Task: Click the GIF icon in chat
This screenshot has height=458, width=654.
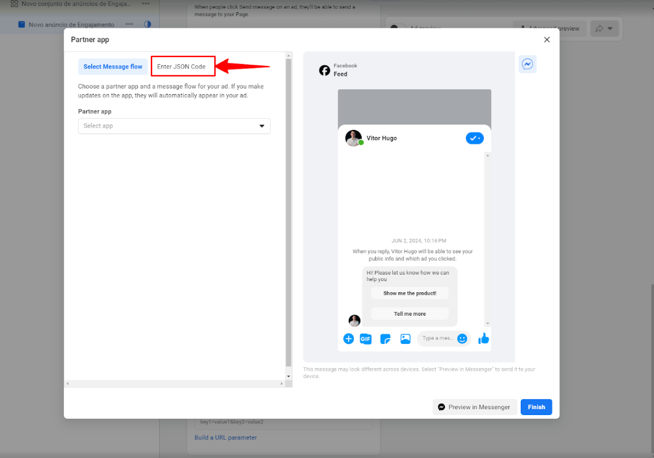Action: [366, 339]
